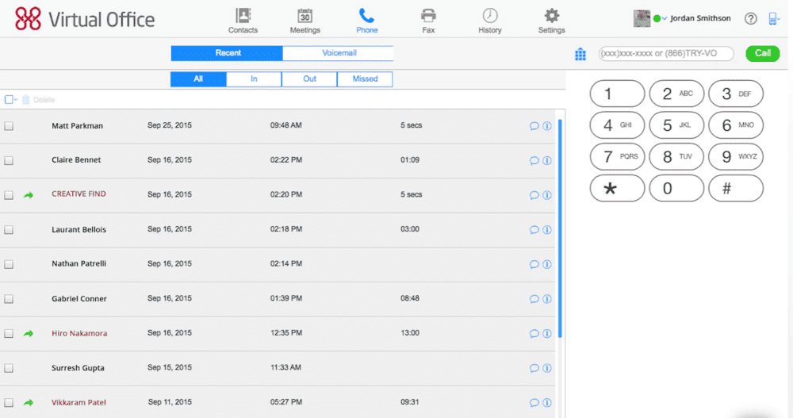Image resolution: width=793 pixels, height=418 pixels.
Task: Open chat bubble for Matt Parkman
Action: click(534, 126)
